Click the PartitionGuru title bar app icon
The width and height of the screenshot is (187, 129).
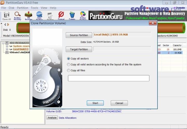[2, 3]
